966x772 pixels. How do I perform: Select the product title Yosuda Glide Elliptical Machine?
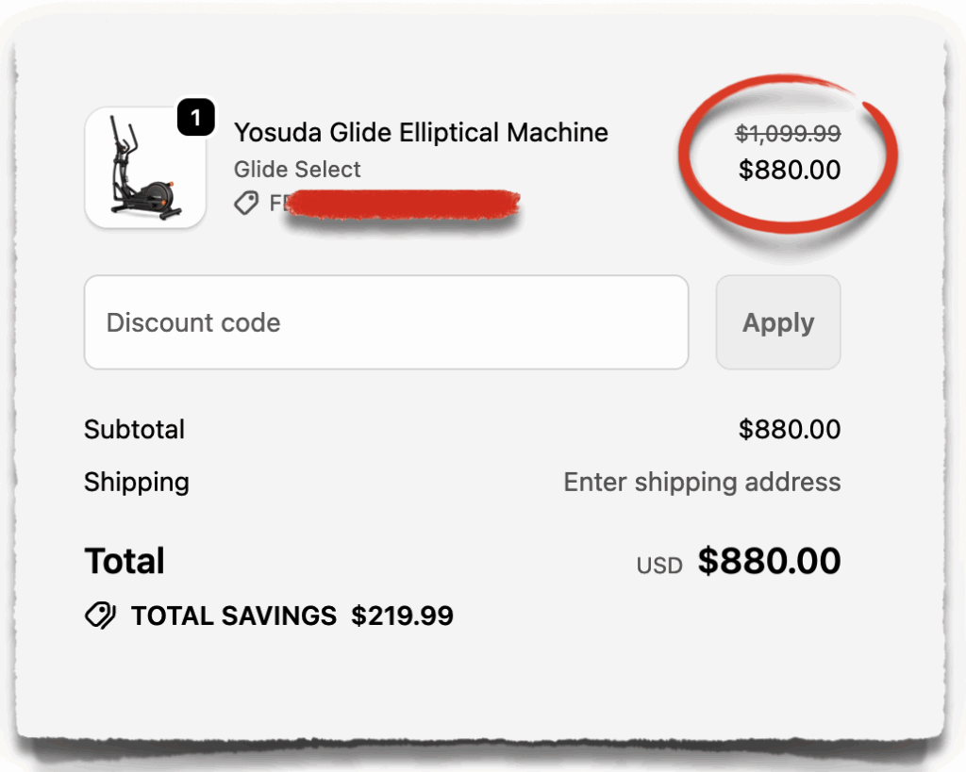point(421,132)
